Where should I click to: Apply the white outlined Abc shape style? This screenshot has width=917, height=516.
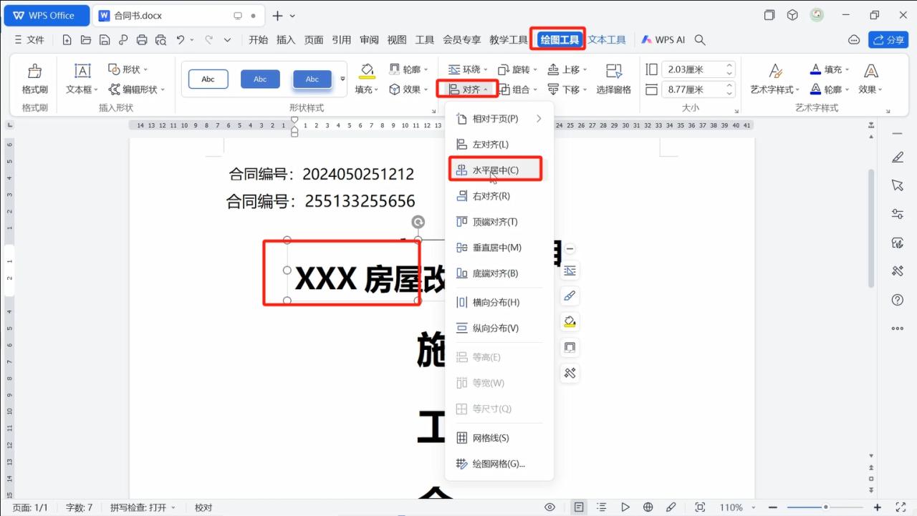(x=208, y=79)
